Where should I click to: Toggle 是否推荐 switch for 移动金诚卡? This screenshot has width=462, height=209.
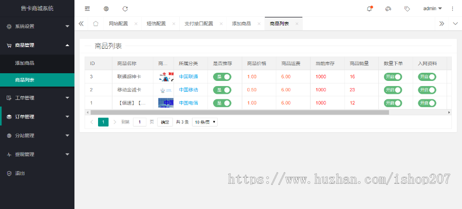[x=222, y=90]
